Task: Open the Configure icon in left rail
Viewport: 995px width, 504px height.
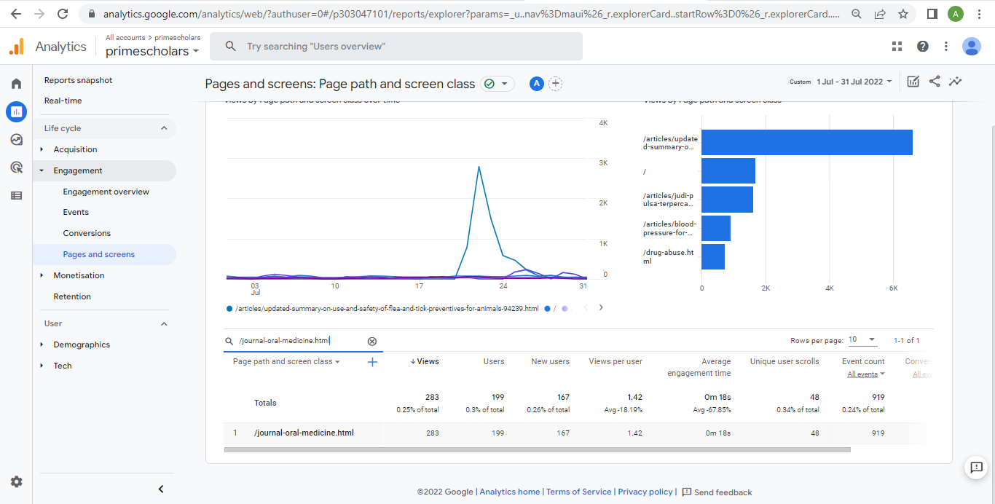Action: [16, 195]
